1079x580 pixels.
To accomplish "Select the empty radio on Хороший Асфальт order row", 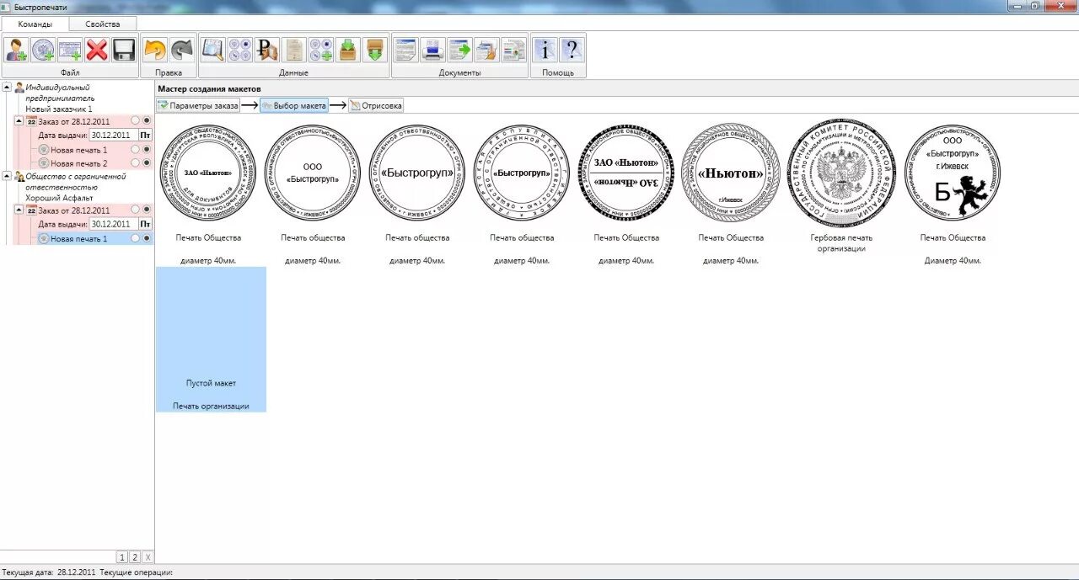I will click(x=135, y=210).
